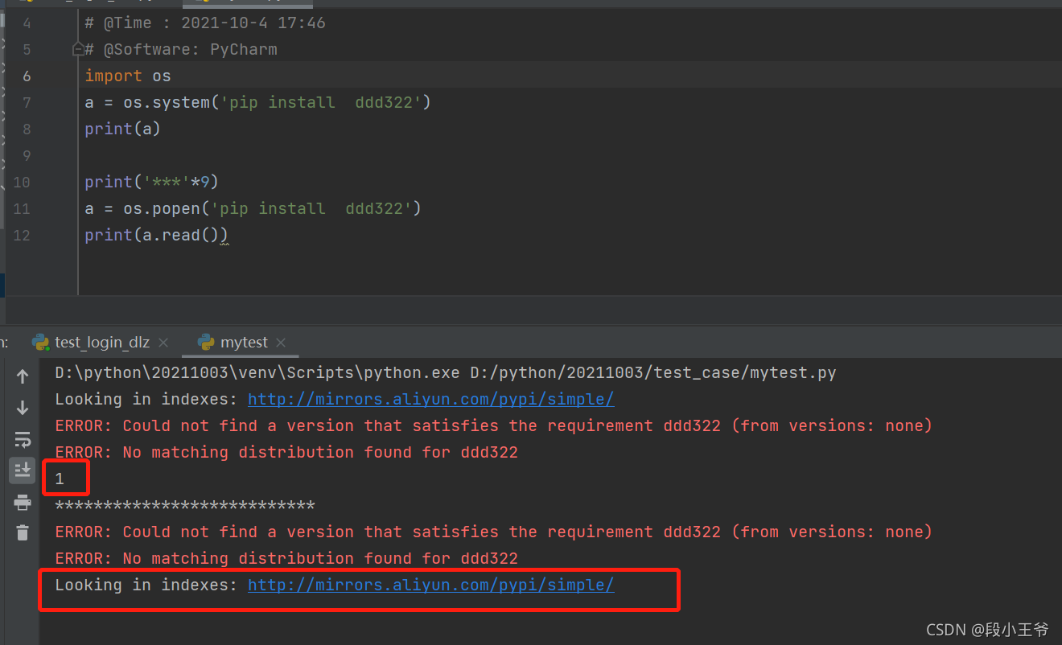Click the python.exe command line in output
Image resolution: width=1062 pixels, height=645 pixels.
pos(446,373)
